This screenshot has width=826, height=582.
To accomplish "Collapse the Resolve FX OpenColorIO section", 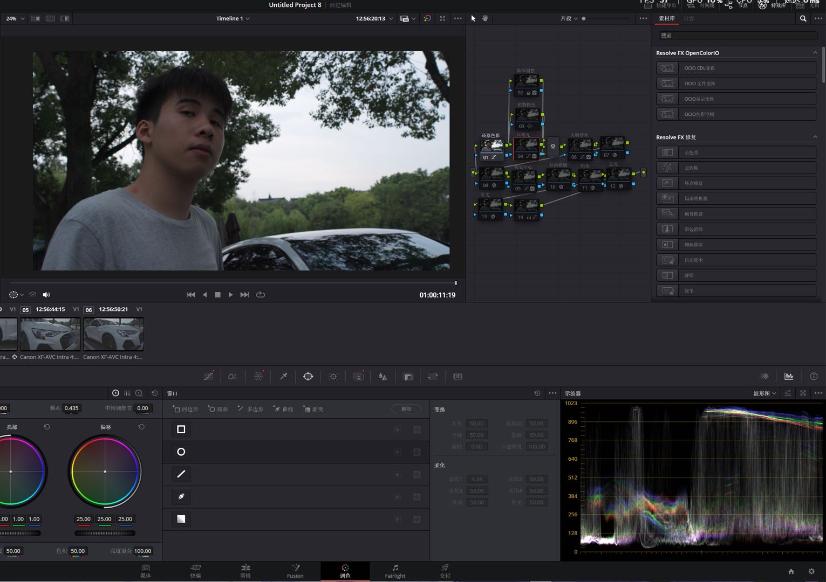I will 815,53.
